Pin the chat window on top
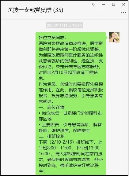This screenshot has width=129, height=176. click(93, 5)
